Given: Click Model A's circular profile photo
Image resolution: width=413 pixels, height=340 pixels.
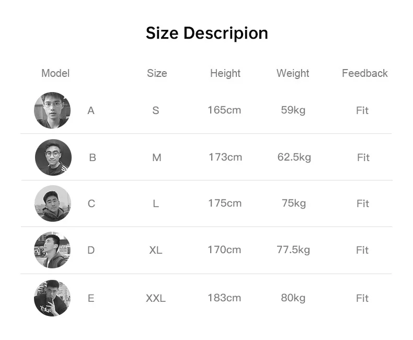Looking at the screenshot, I should pyautogui.click(x=52, y=110).
